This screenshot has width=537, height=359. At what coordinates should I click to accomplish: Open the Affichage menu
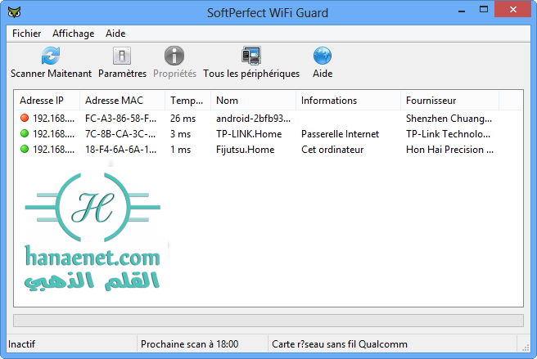pos(74,34)
